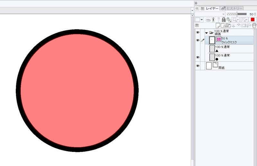Adjust the layer opacity slider
Screen dimensions: 257x166
coord(237,14)
